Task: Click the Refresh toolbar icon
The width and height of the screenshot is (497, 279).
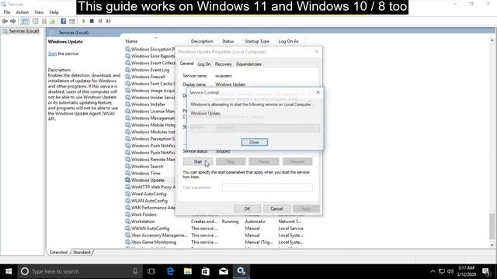Action: (x=44, y=21)
